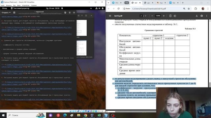Open Yandex browser from taskbar
Viewport: 211px width, 118px height.
[58, 115]
